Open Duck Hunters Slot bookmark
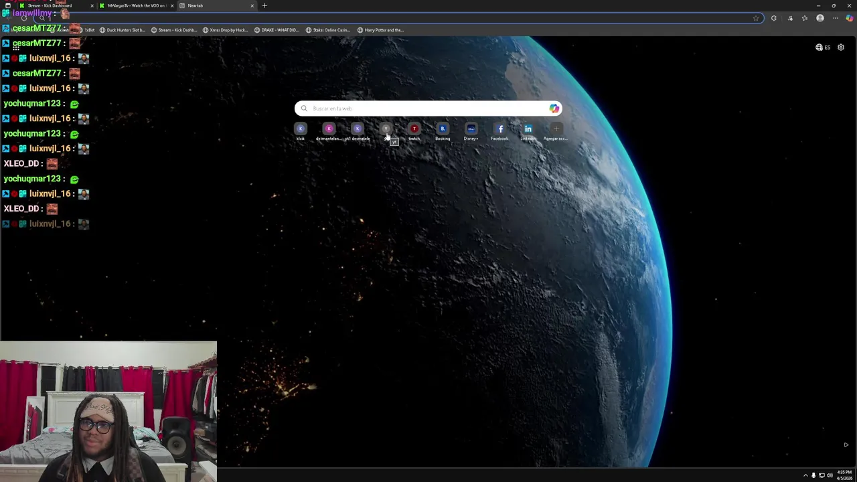The width and height of the screenshot is (857, 482). pos(122,30)
